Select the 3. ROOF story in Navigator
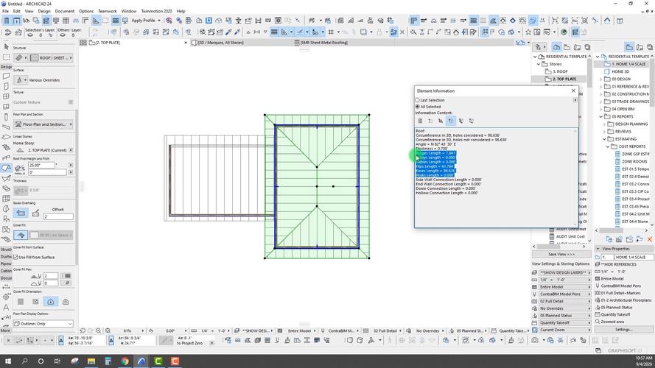This screenshot has height=368, width=655. tap(560, 71)
